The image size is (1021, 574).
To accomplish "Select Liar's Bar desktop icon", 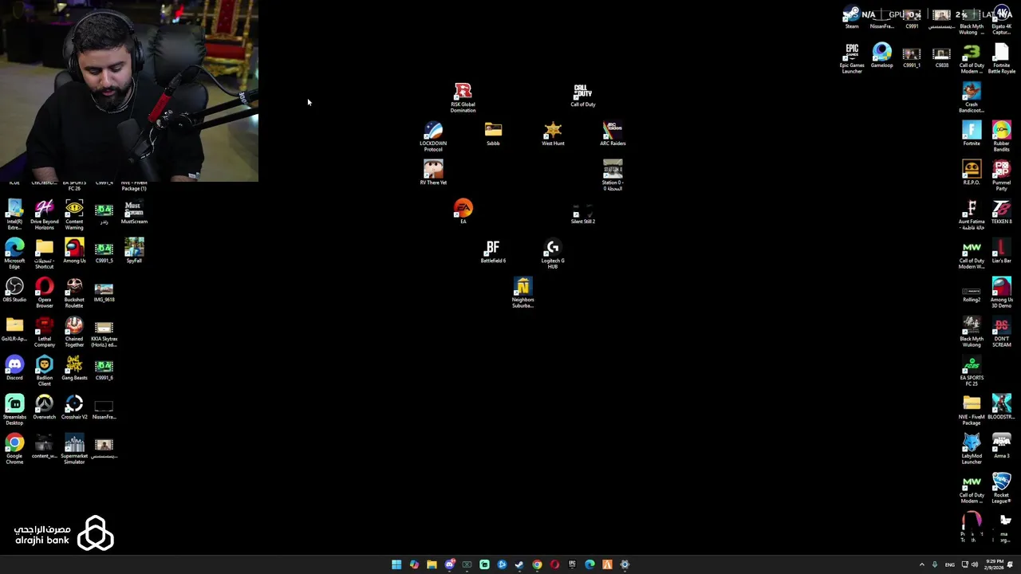I will [1001, 250].
